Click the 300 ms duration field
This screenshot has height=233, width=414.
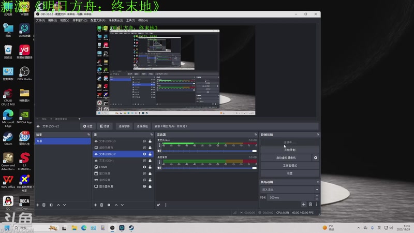tap(291, 197)
